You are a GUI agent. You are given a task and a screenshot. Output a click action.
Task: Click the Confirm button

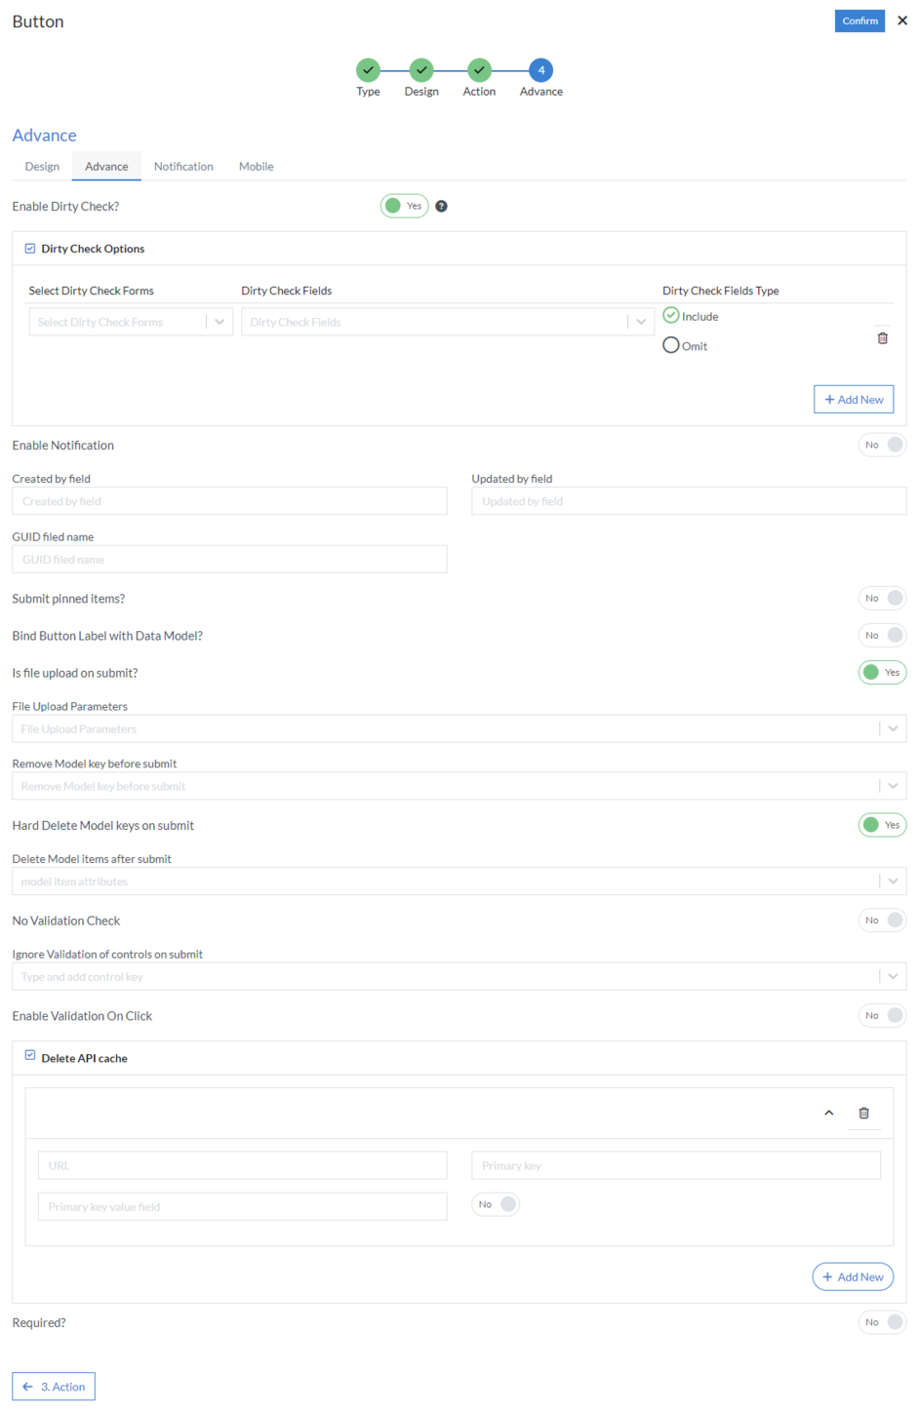(x=859, y=20)
